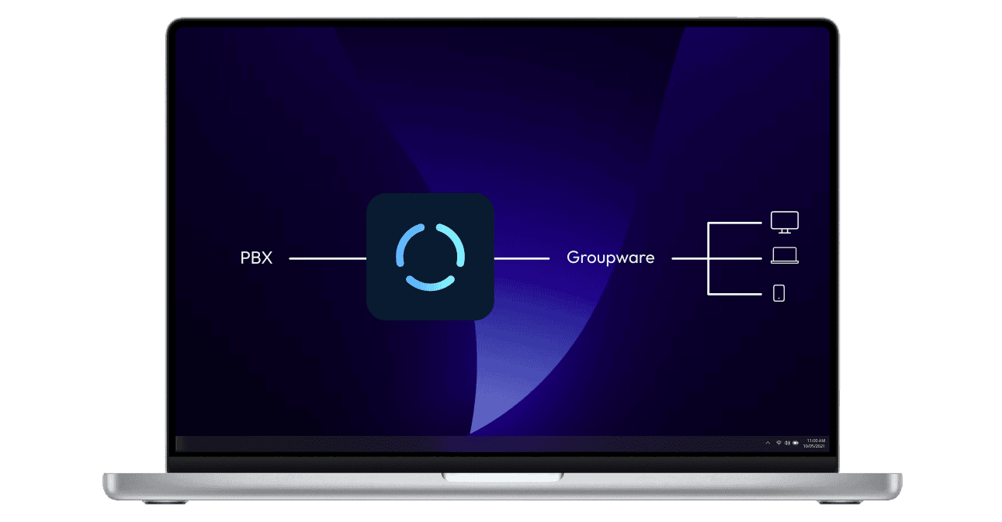Click an empty area of the taskbar
Viewport: 1002px width, 522px height.
466,444
